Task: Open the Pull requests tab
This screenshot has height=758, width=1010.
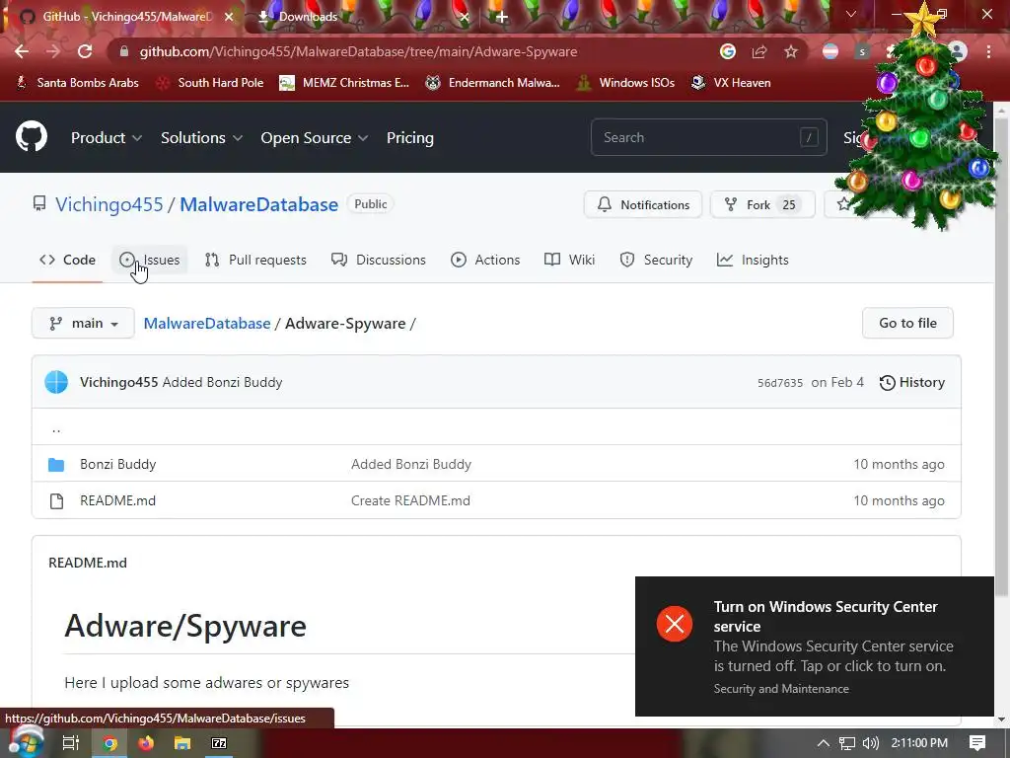Action: click(255, 260)
